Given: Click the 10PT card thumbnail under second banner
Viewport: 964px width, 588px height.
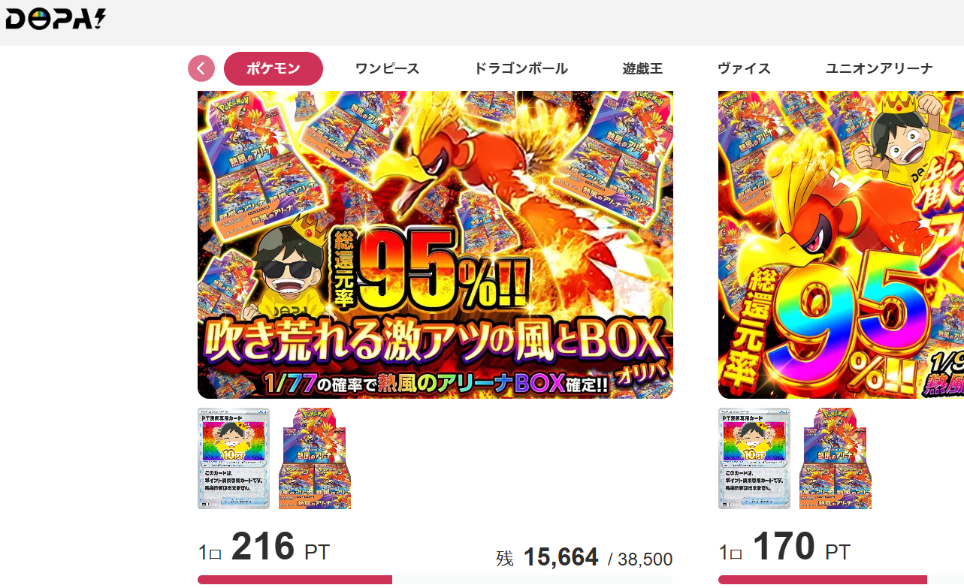Looking at the screenshot, I should click(x=754, y=459).
